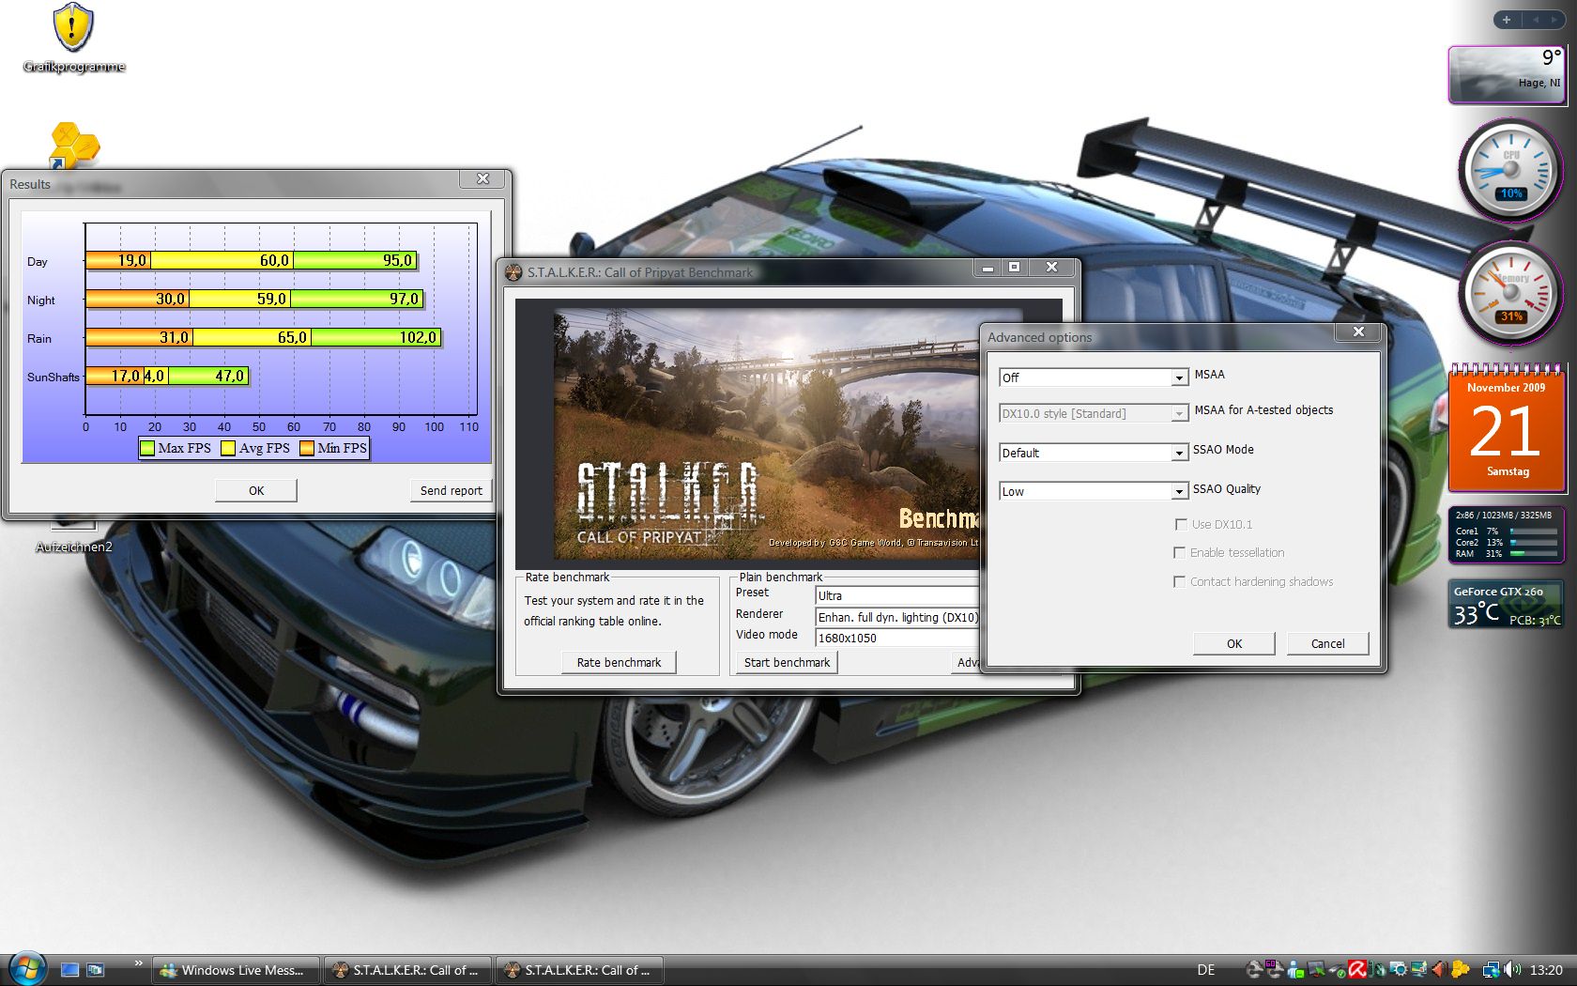Select the Aufzeichnen2 desktop shortcut label
The image size is (1577, 986).
74,547
